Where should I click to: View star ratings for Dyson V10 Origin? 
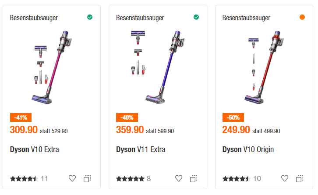tap(237, 179)
